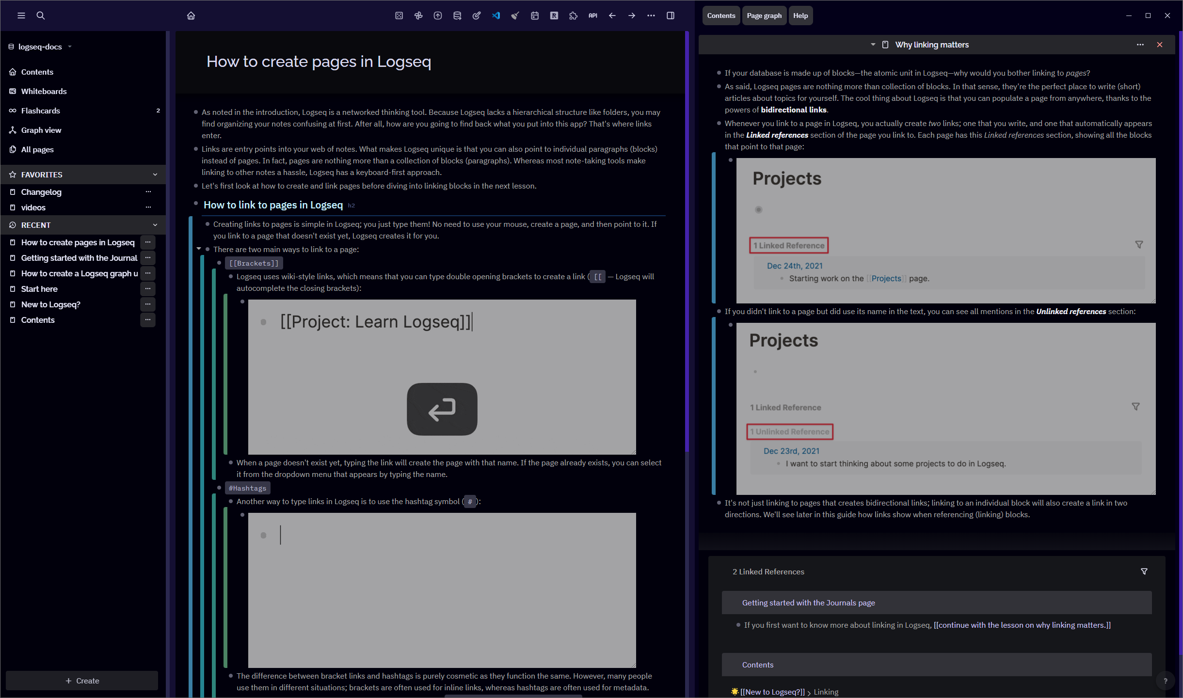Click the API toolbar icon
Image resolution: width=1183 pixels, height=698 pixels.
coord(592,16)
